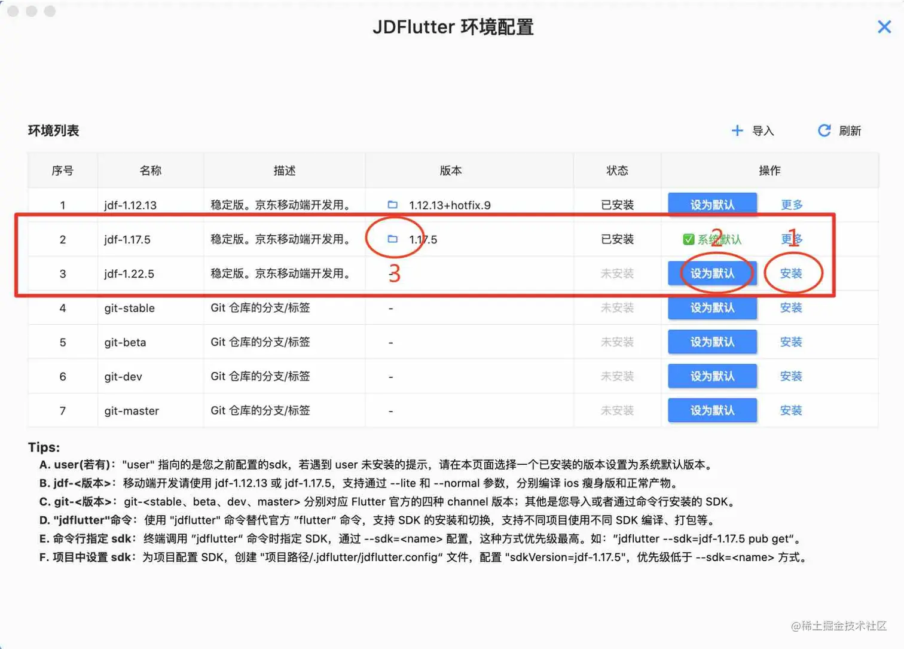Open 更多 for jdf-1.17.5

coord(792,239)
